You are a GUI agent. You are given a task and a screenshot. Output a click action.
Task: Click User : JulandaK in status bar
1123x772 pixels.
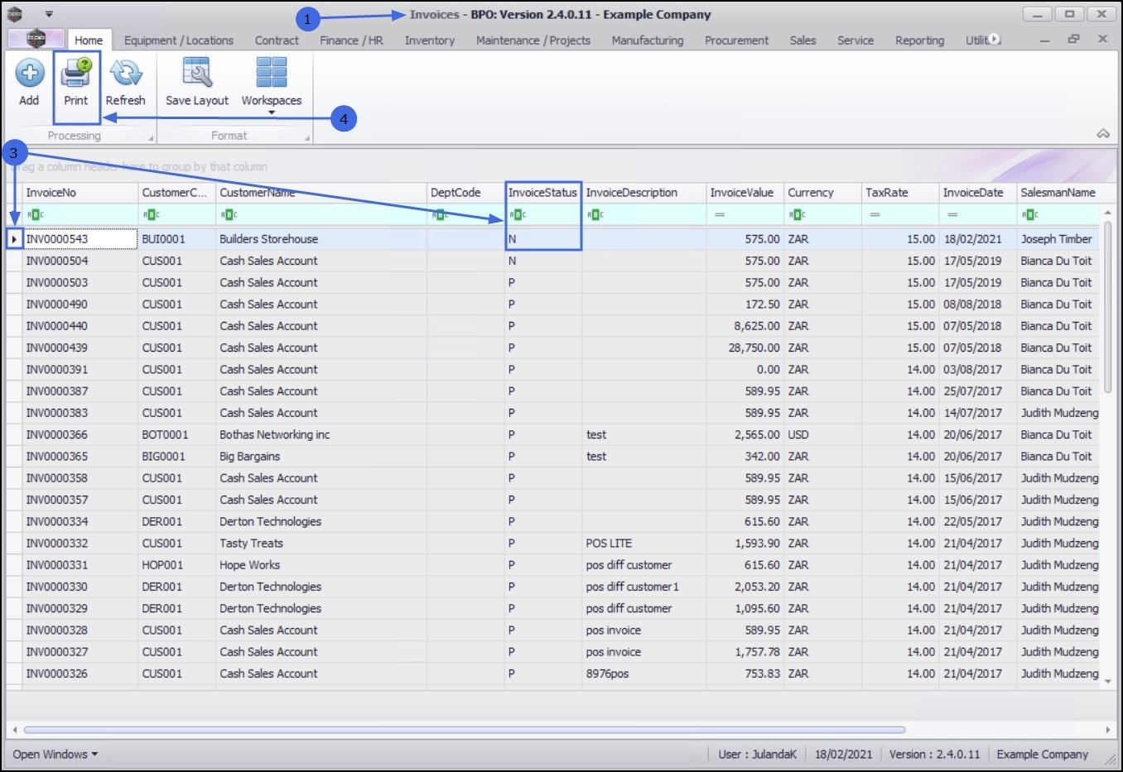point(757,754)
